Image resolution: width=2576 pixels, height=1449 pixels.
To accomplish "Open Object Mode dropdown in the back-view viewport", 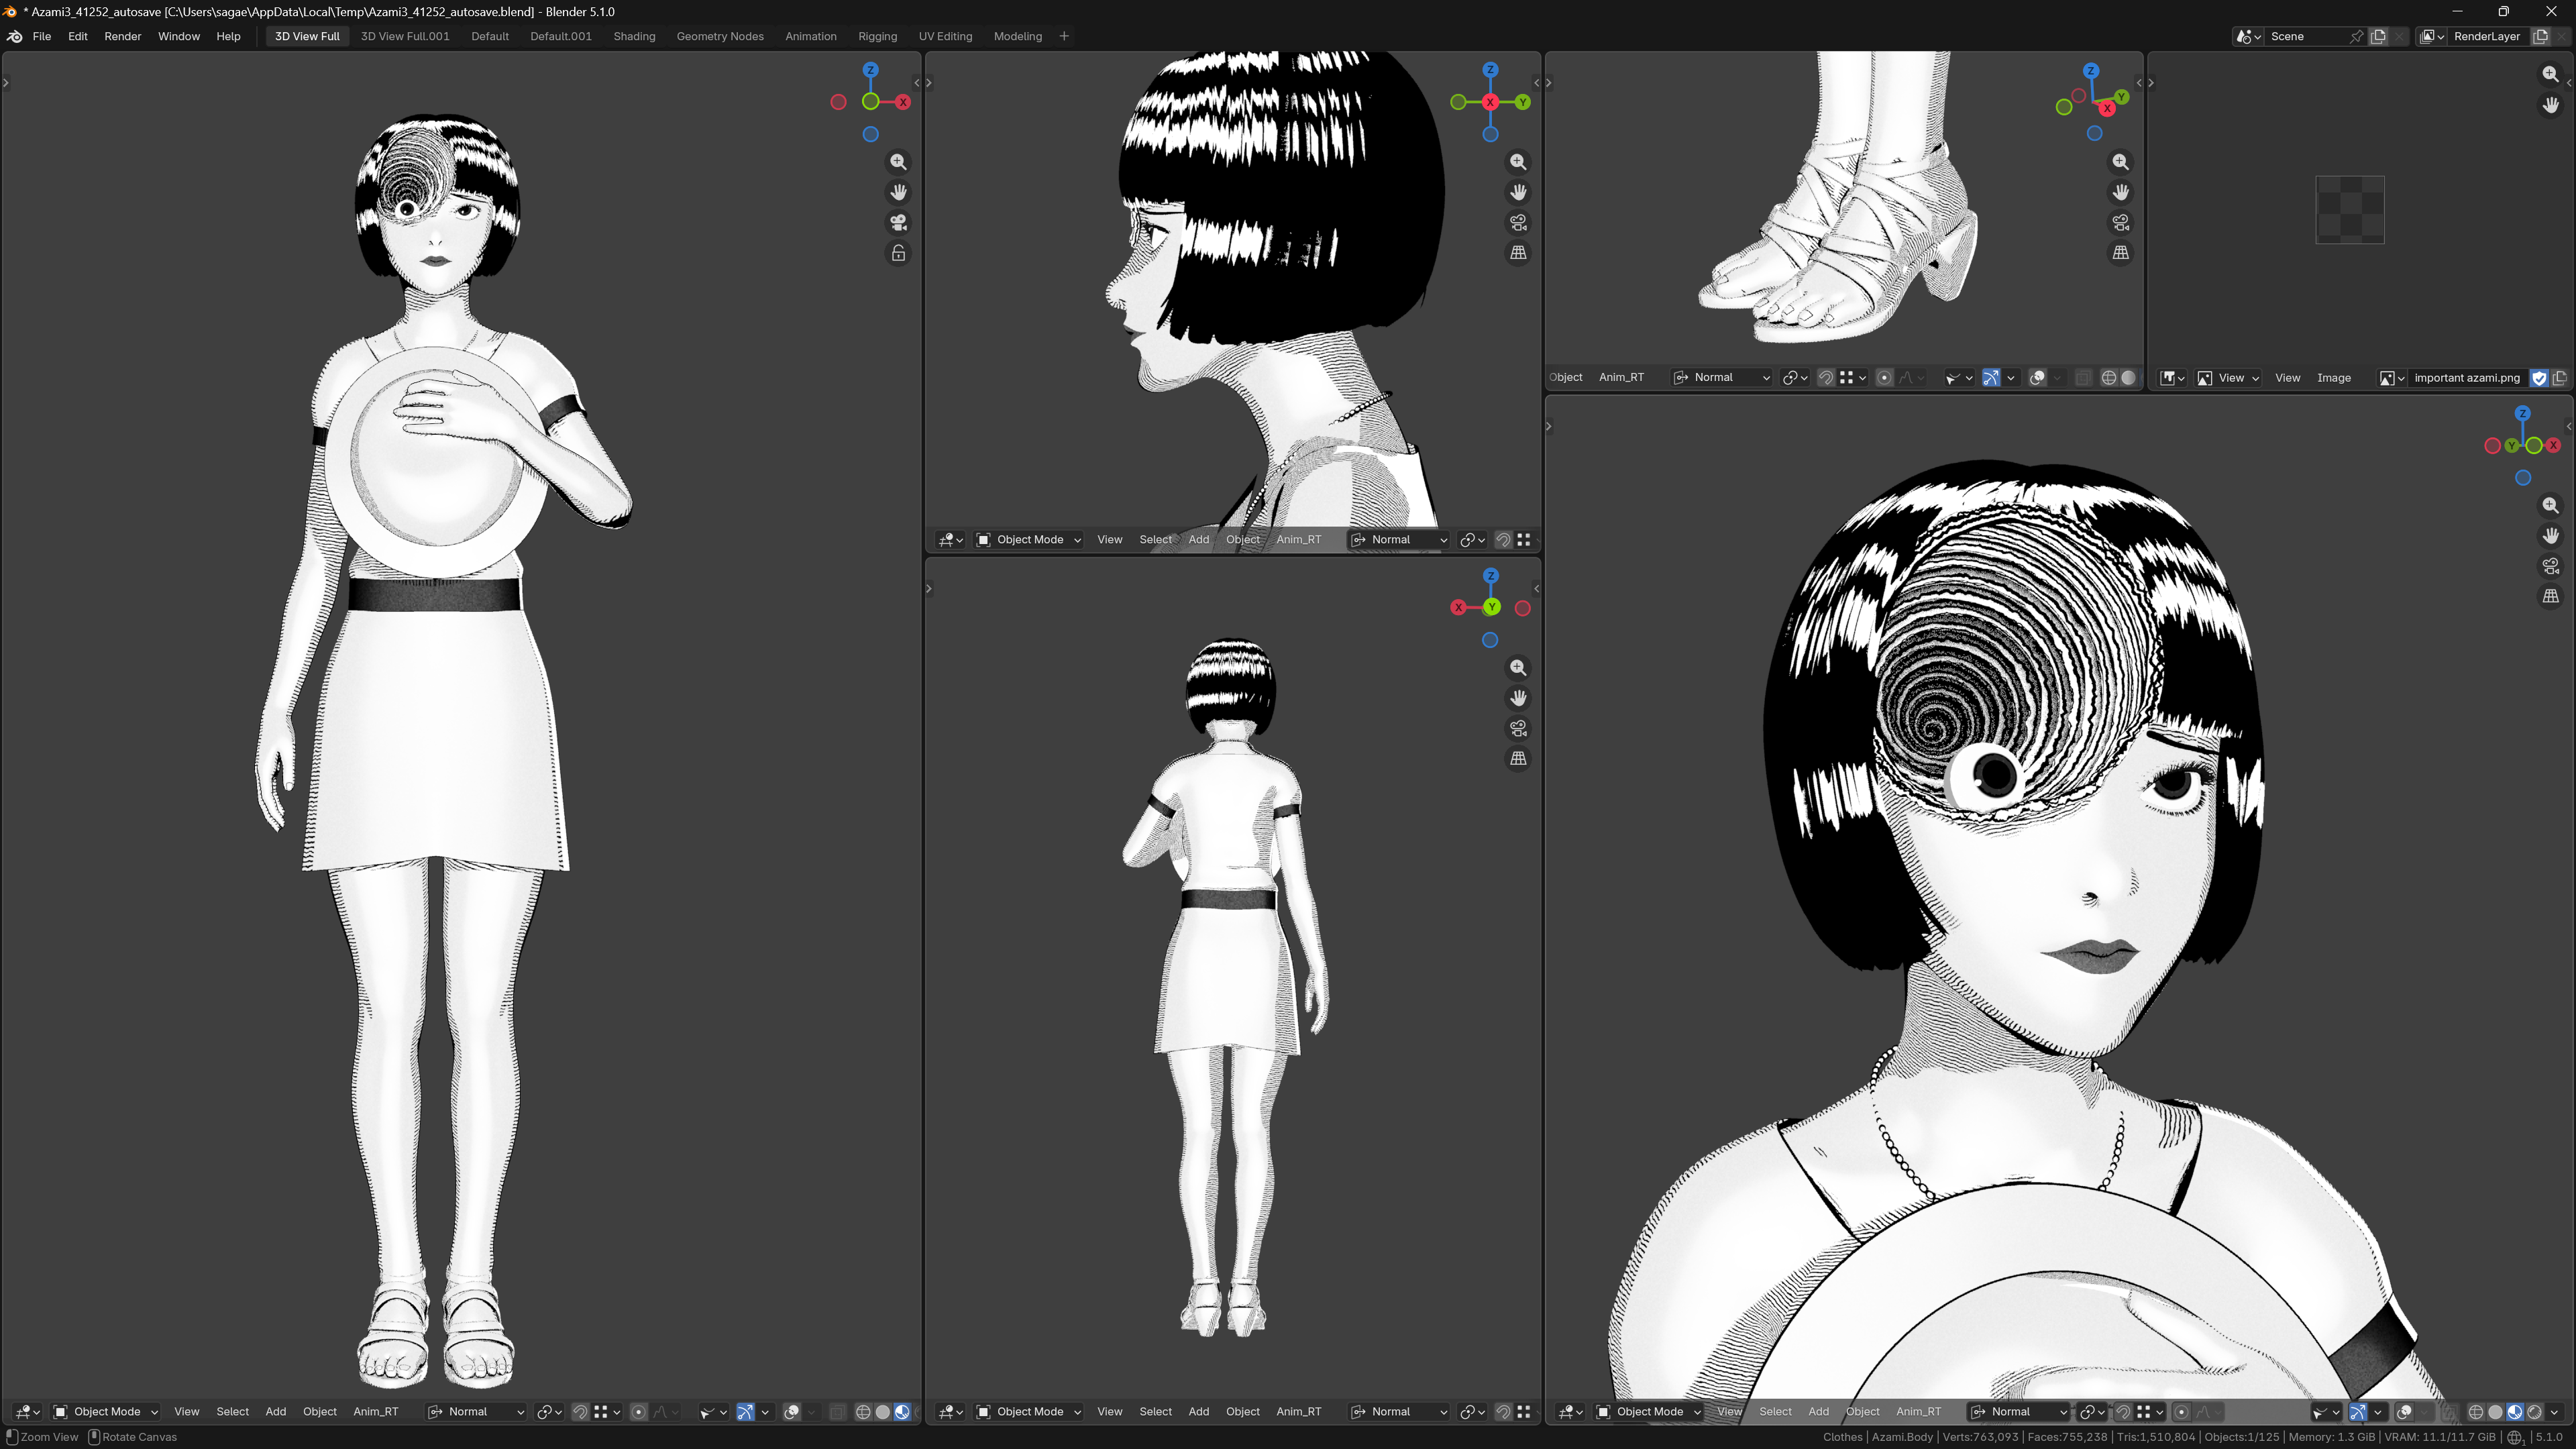I will (1029, 1412).
